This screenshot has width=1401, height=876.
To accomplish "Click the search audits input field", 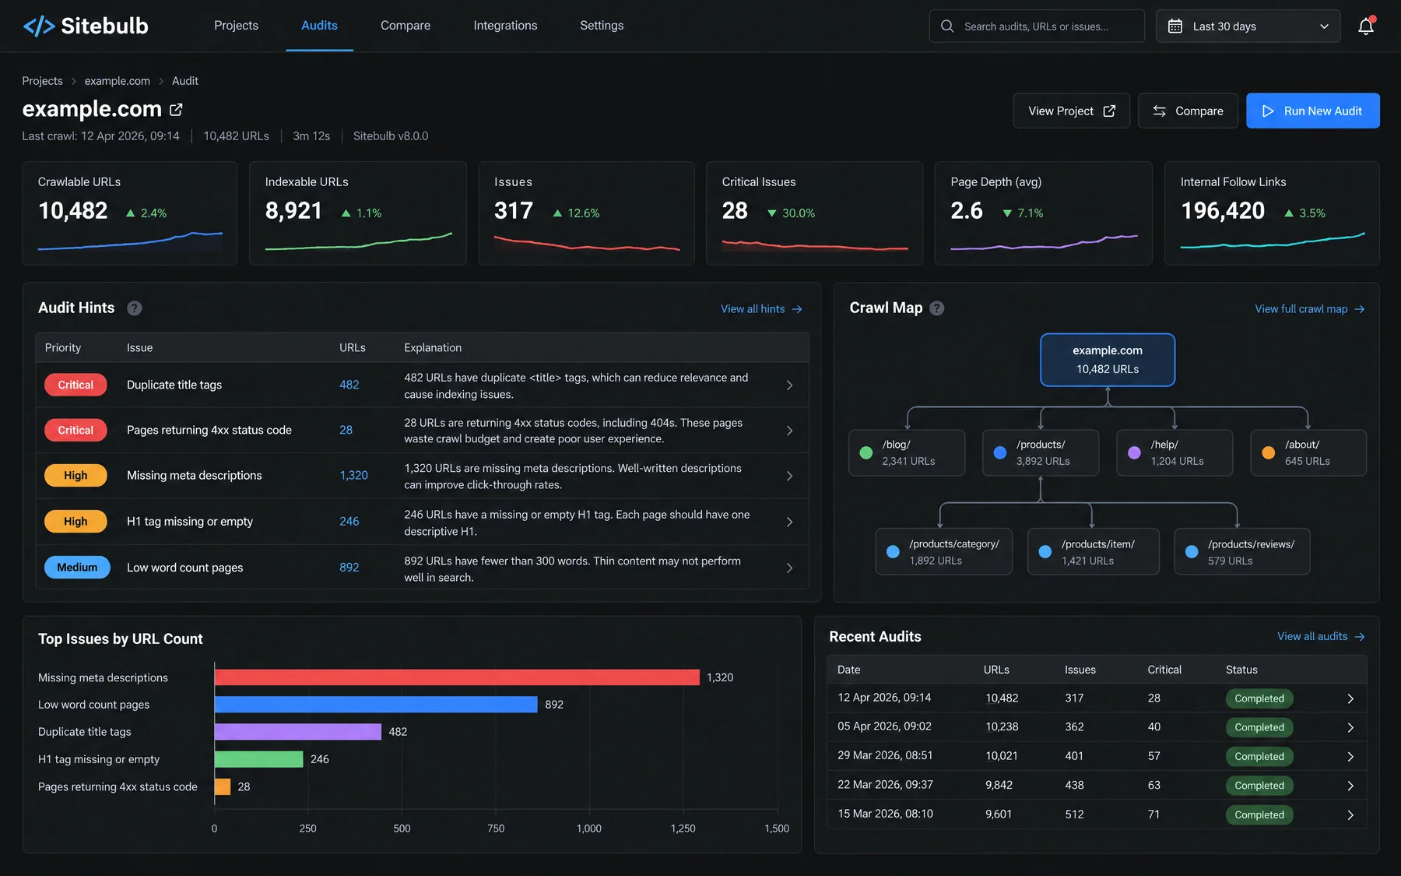I will click(x=1037, y=26).
